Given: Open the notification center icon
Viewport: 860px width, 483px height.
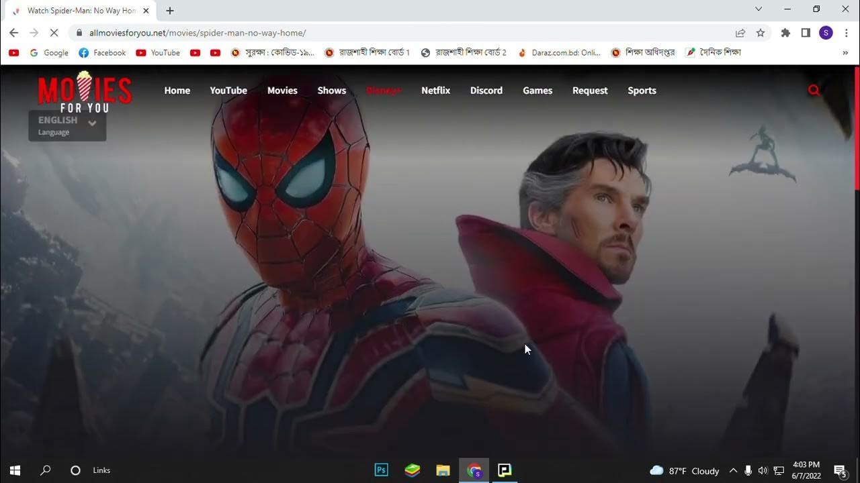Looking at the screenshot, I should pos(840,471).
